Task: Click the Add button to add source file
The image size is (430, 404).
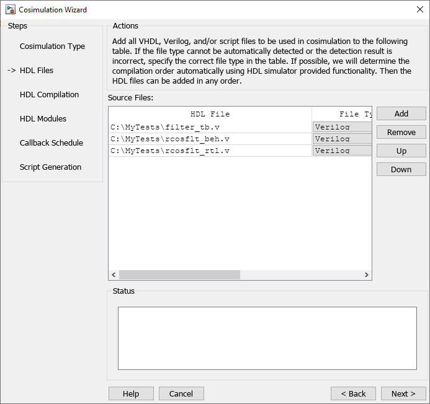Action: point(401,113)
